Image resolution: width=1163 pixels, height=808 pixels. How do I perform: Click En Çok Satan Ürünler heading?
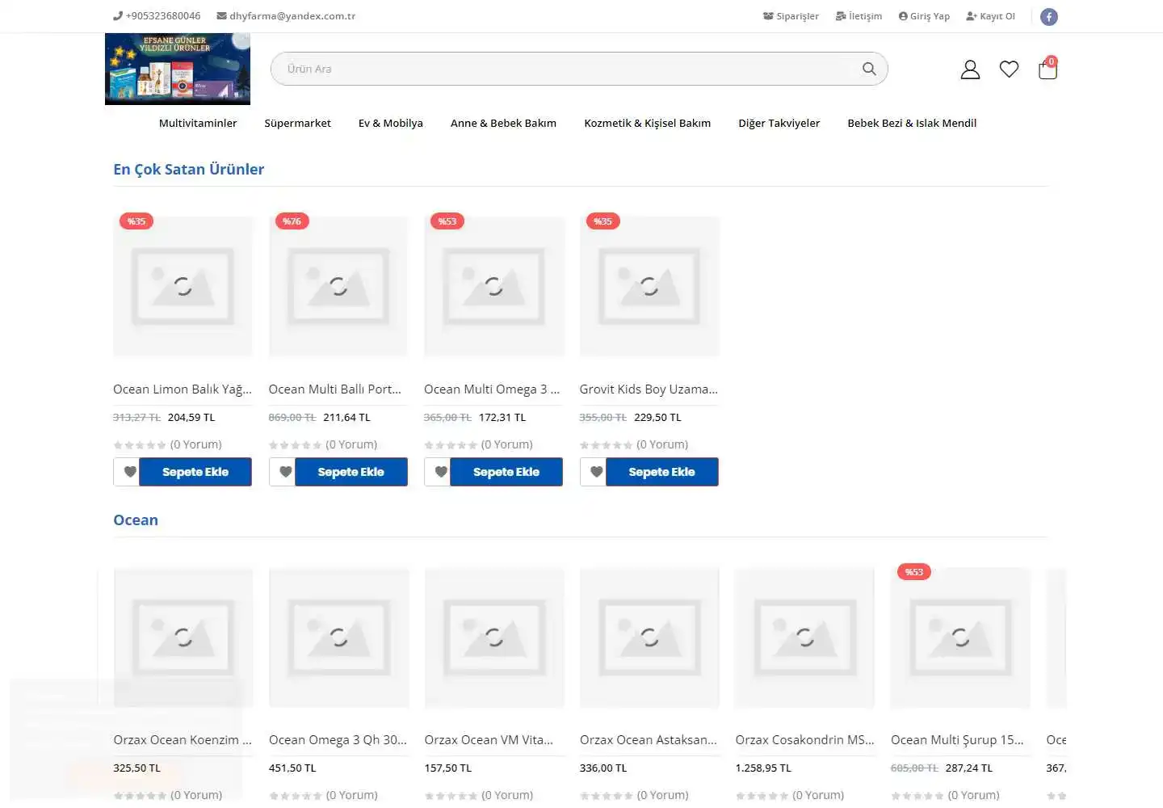coord(189,170)
